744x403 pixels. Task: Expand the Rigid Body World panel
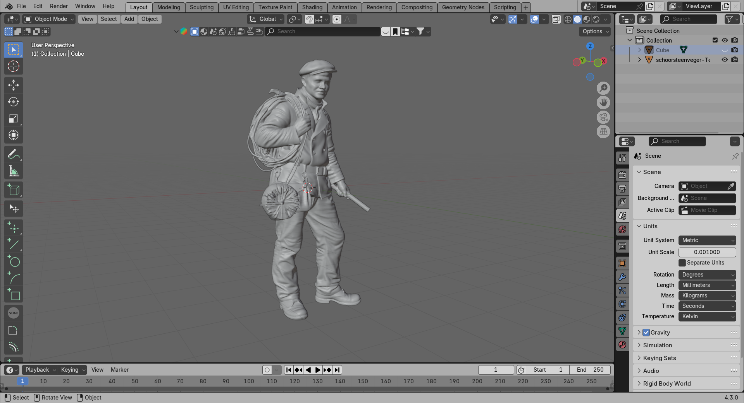pos(666,384)
